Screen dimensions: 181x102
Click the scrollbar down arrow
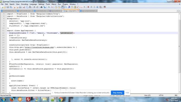click(179, 92)
